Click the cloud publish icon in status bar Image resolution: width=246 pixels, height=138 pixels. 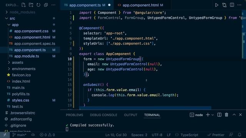33,135
